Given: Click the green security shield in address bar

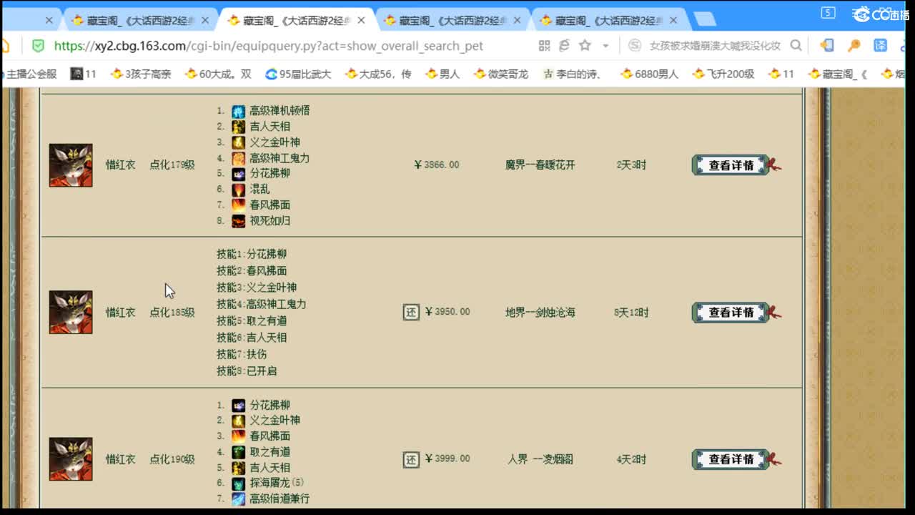Looking at the screenshot, I should 38,46.
